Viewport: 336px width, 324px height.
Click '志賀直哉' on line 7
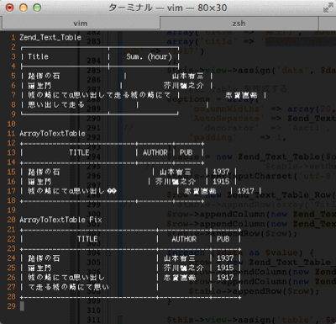[x=241, y=95]
